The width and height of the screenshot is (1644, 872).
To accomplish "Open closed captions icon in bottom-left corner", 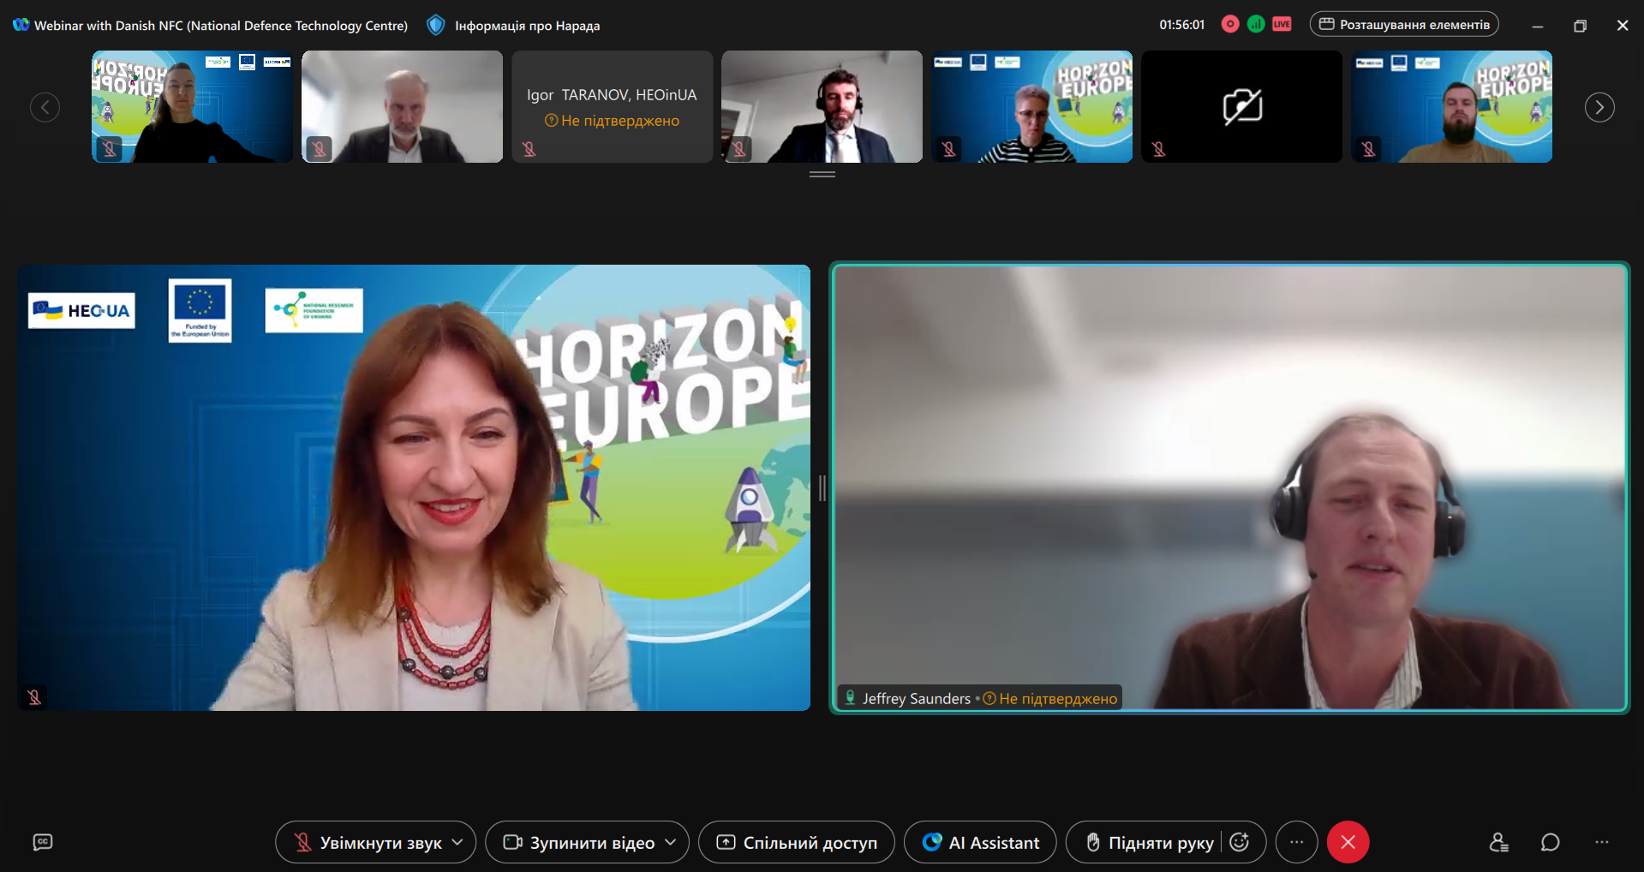I will click(42, 843).
